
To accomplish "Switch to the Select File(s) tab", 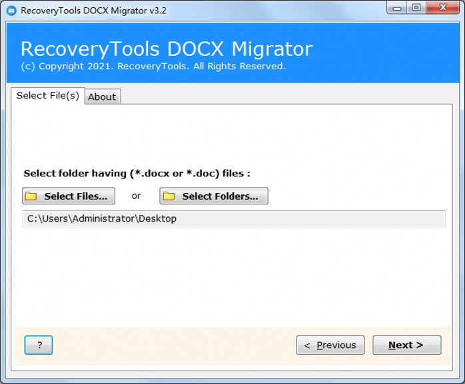I will [x=48, y=96].
